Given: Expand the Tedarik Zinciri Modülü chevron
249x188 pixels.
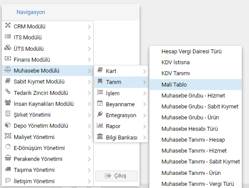Looking at the screenshot, I should pos(89,93).
